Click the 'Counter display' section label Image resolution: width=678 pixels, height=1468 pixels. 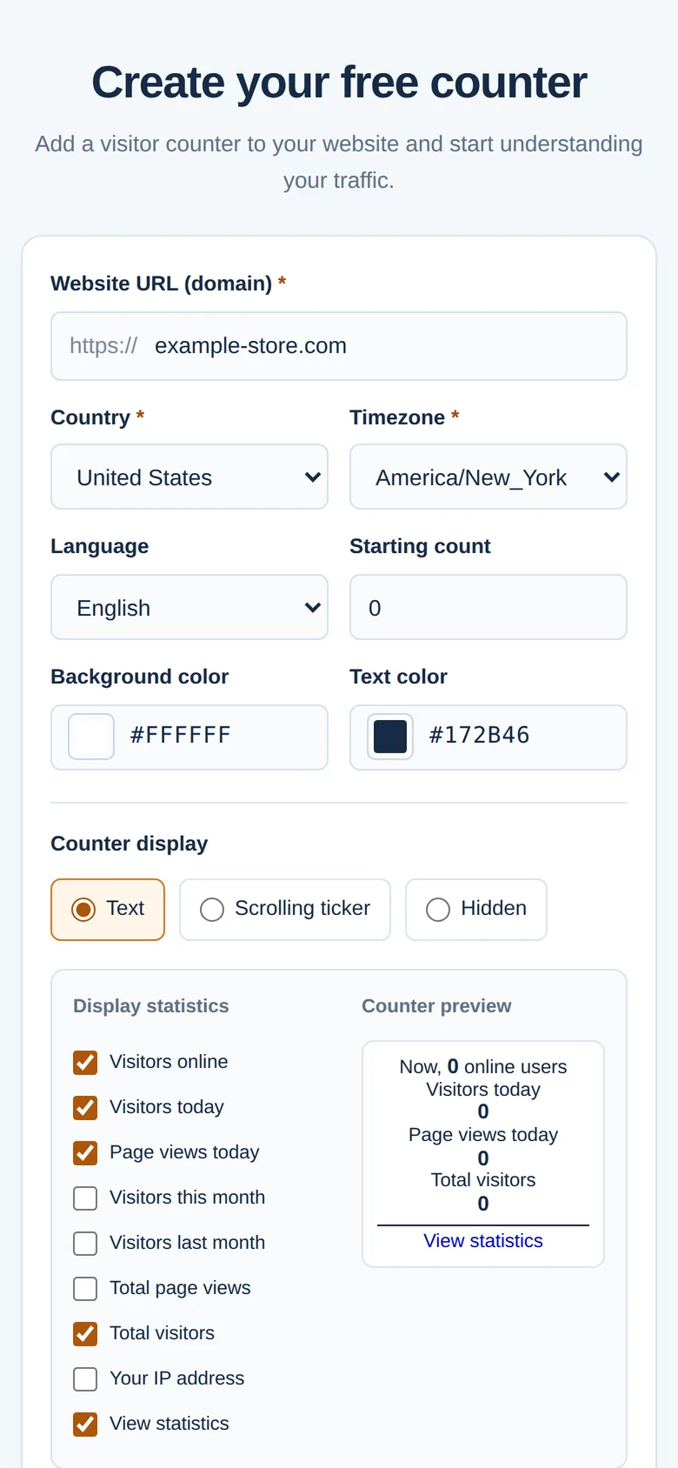tap(130, 844)
